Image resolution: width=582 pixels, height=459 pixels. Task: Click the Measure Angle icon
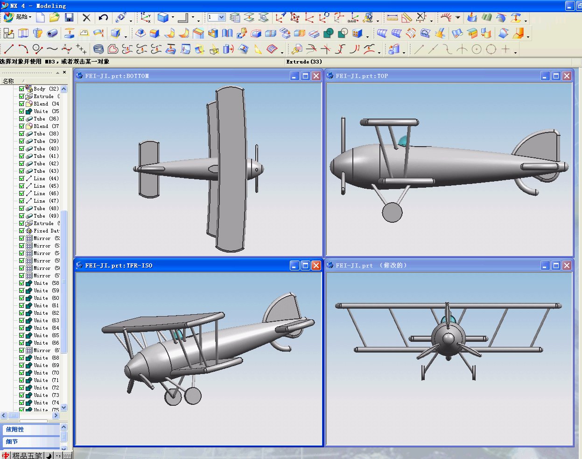point(407,18)
